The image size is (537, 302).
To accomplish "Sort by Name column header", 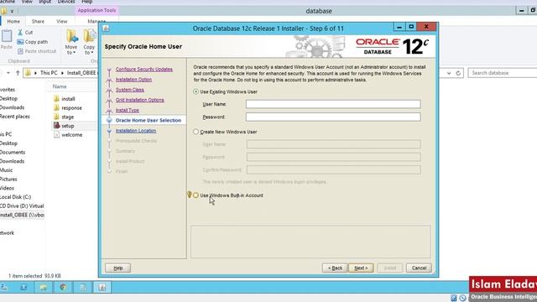I will click(x=60, y=86).
